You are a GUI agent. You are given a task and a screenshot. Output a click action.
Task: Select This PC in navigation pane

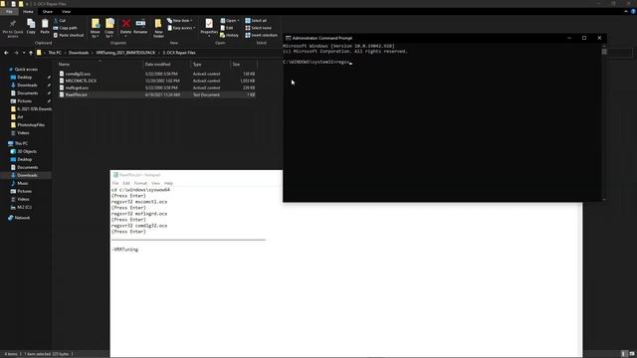(x=21, y=143)
